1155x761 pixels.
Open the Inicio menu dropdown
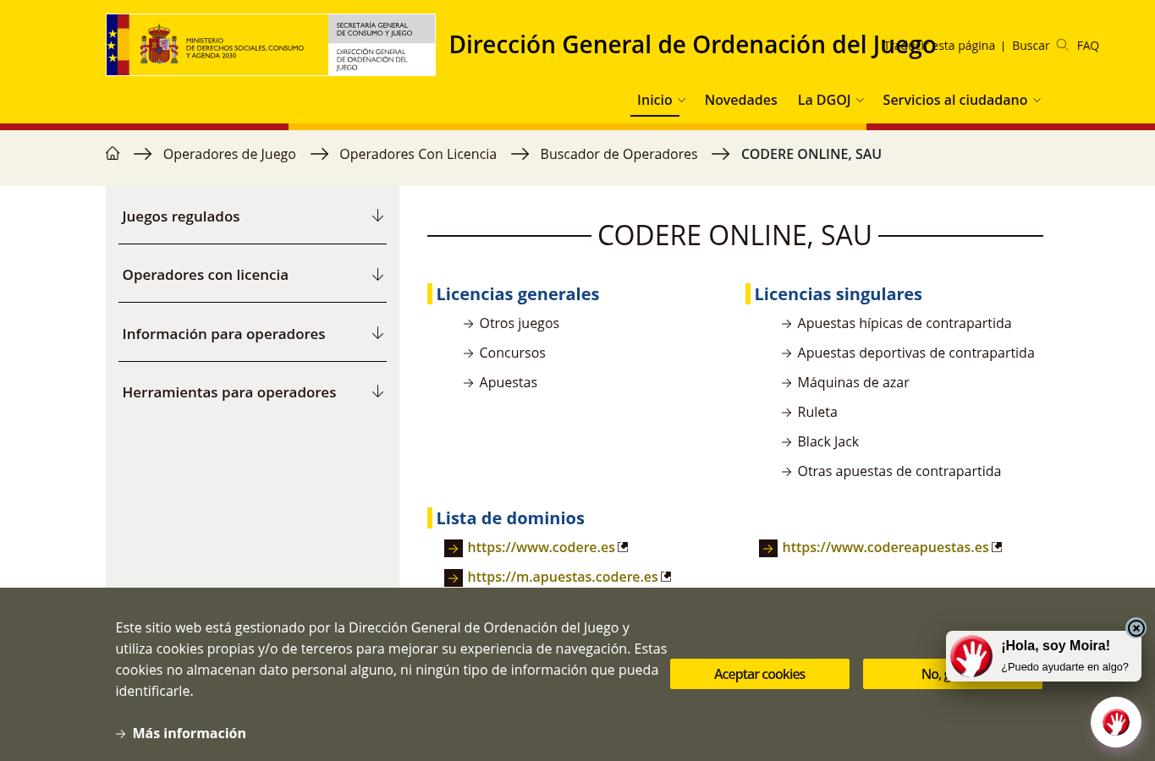click(x=661, y=100)
